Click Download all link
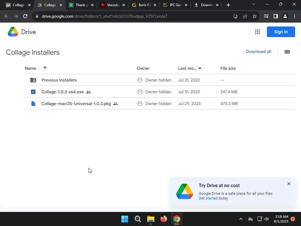The image size is (301, 226). click(x=259, y=51)
